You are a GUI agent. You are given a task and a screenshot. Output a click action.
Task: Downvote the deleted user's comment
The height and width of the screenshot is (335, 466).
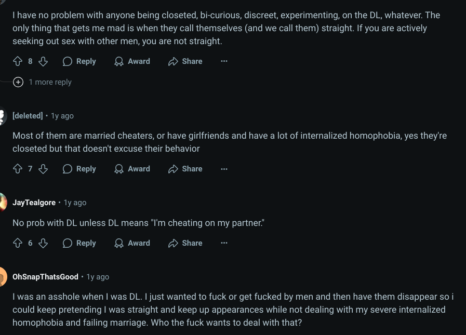click(43, 169)
